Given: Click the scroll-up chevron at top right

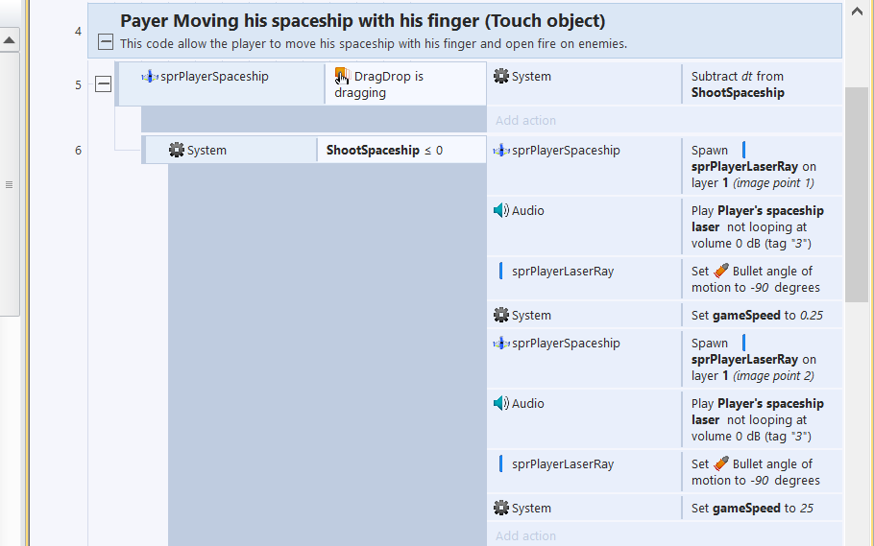Looking at the screenshot, I should 857,12.
